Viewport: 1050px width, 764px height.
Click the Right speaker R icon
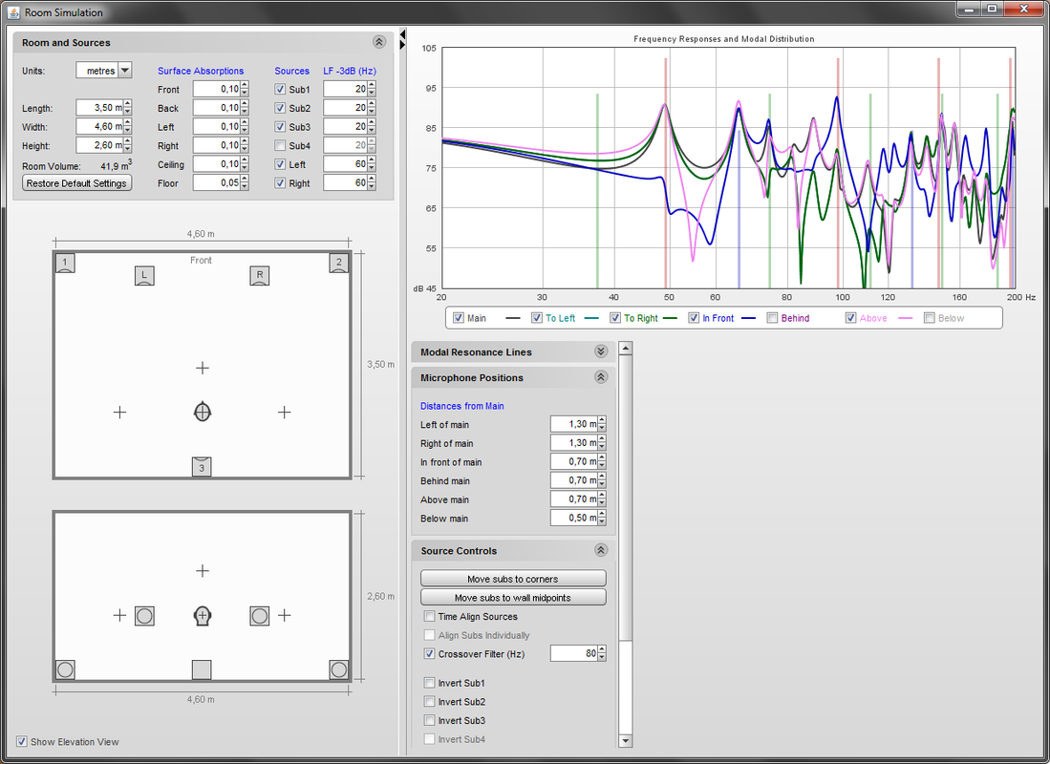[260, 275]
